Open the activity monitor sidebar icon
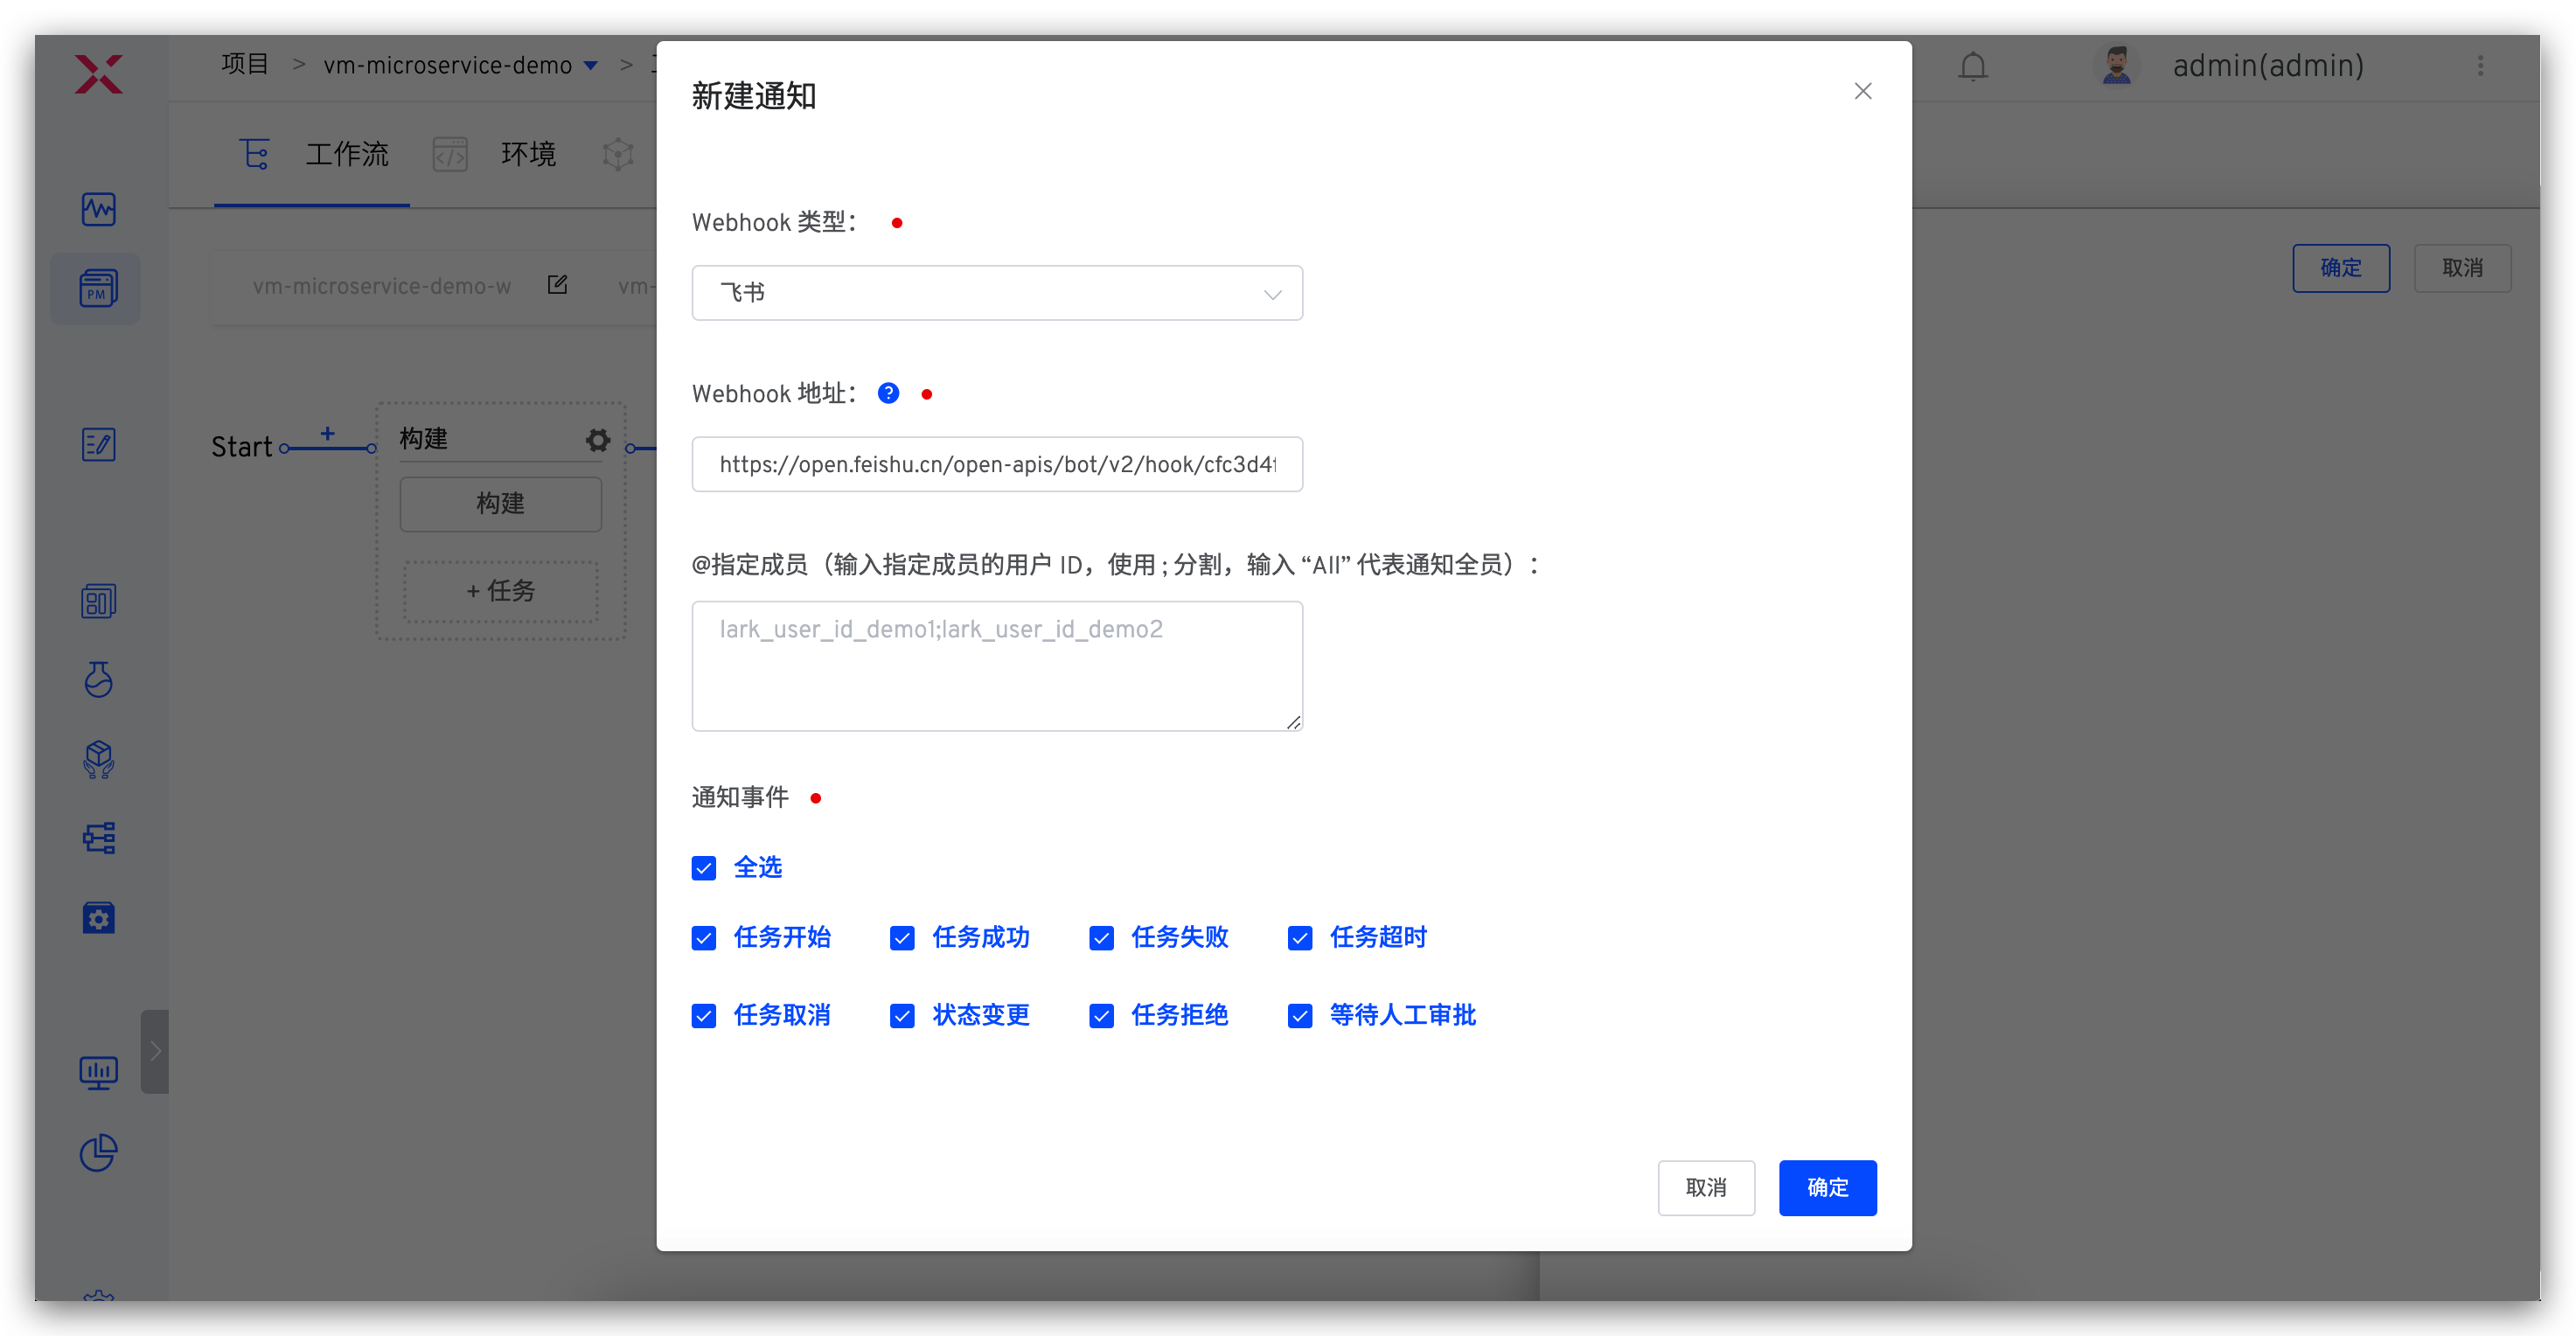The height and width of the screenshot is (1336, 2576). point(97,209)
